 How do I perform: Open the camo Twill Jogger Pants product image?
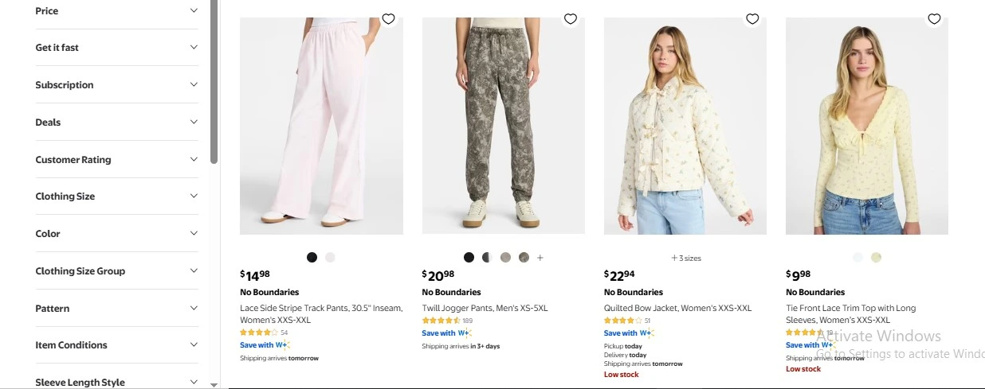(503, 126)
